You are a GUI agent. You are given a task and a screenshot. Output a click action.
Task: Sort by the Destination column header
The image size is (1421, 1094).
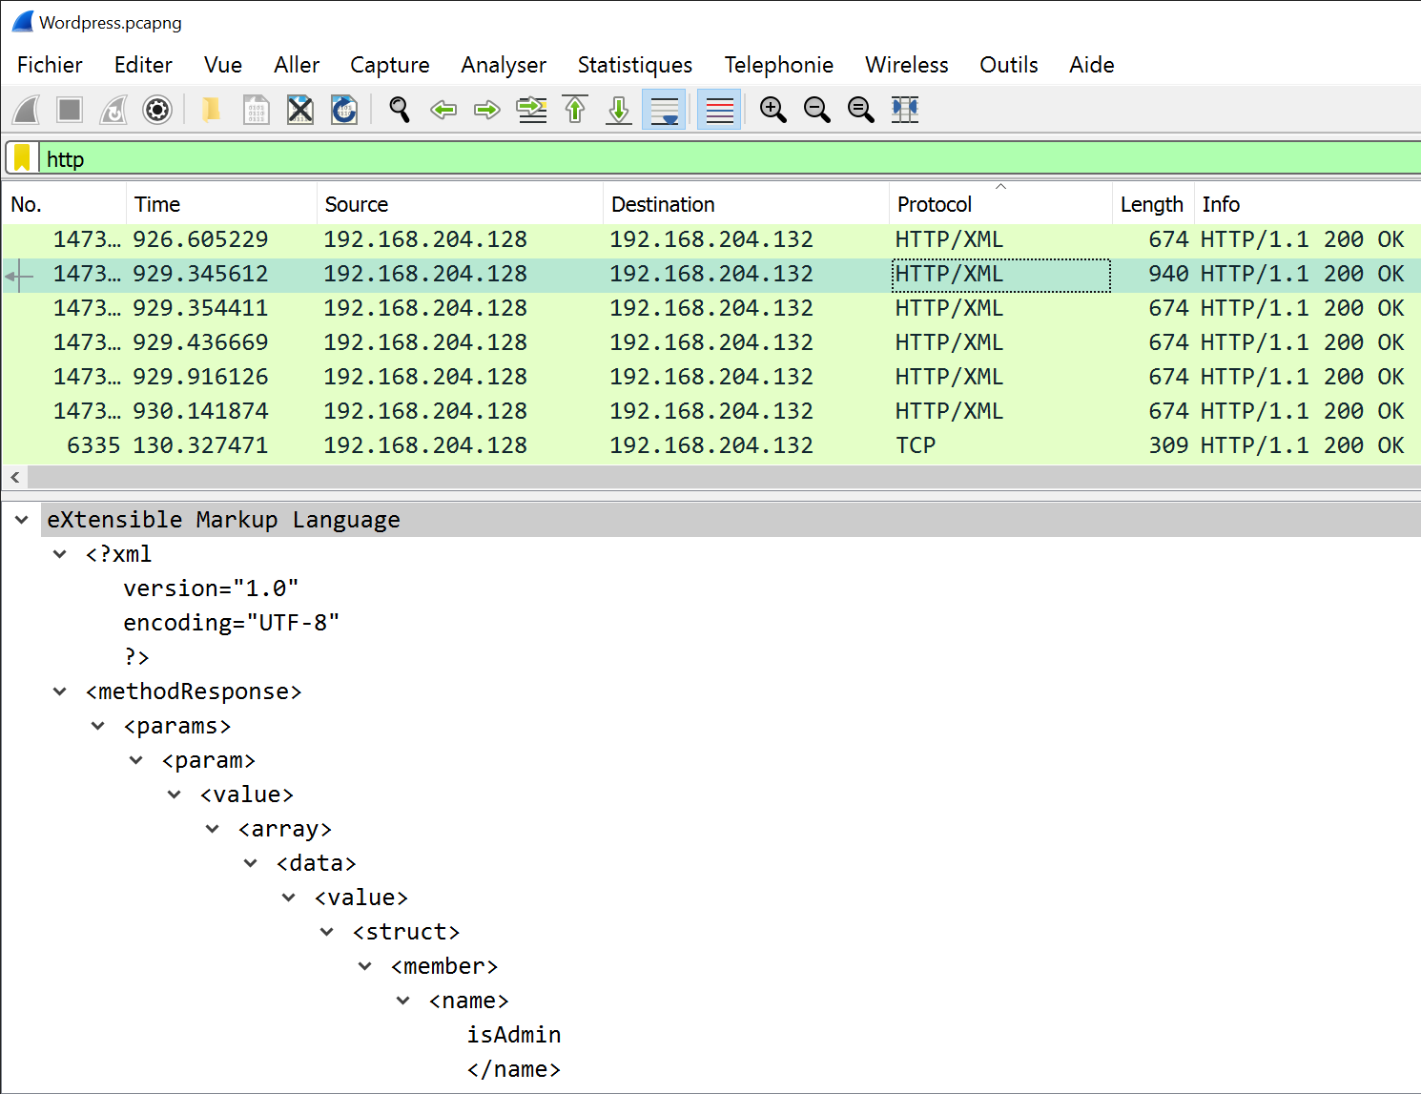746,204
